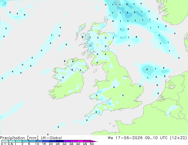The height and width of the screenshot is (145, 188).
Task: Click the '17-06-2026' date text
Action: pos(129,138)
